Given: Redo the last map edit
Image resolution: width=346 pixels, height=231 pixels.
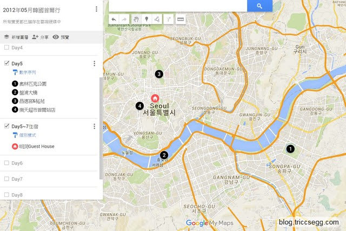Looking at the screenshot, I should [x=124, y=19].
